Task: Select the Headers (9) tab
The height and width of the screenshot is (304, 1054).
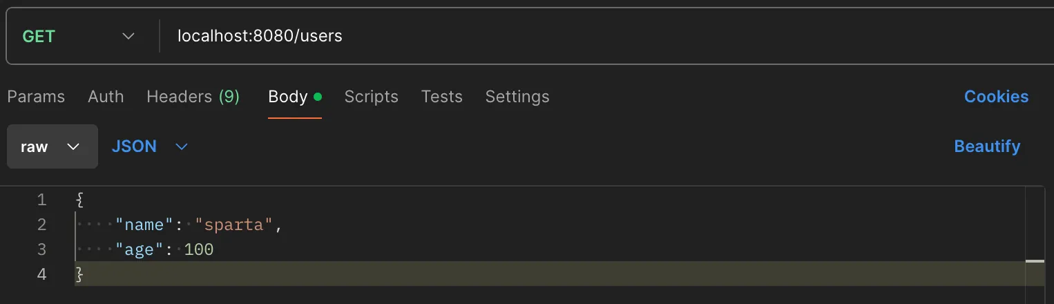Action: (193, 97)
